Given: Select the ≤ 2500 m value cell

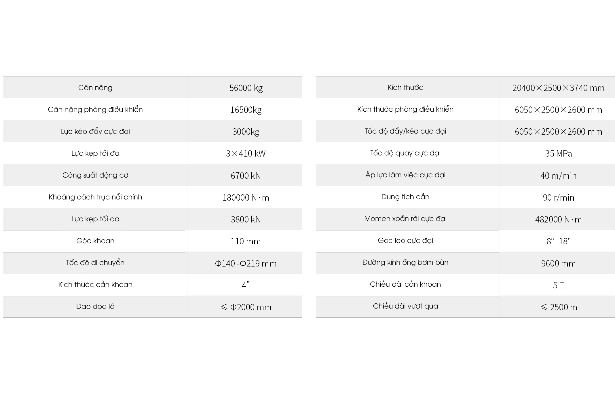Looking at the screenshot, I should click(x=558, y=307).
